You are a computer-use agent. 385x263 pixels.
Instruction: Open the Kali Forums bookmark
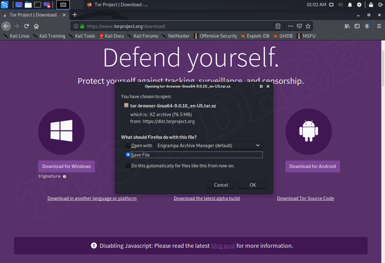pos(146,36)
